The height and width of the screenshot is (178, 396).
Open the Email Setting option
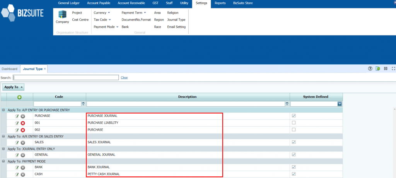click(x=176, y=27)
